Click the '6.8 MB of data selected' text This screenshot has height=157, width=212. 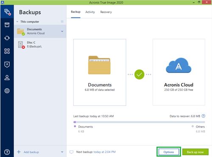coord(100,90)
